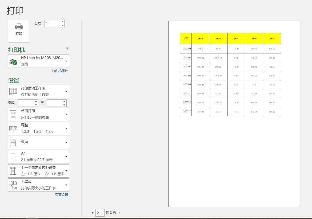Click the collated pages icon
This screenshot has height=219, width=312.
[13, 128]
